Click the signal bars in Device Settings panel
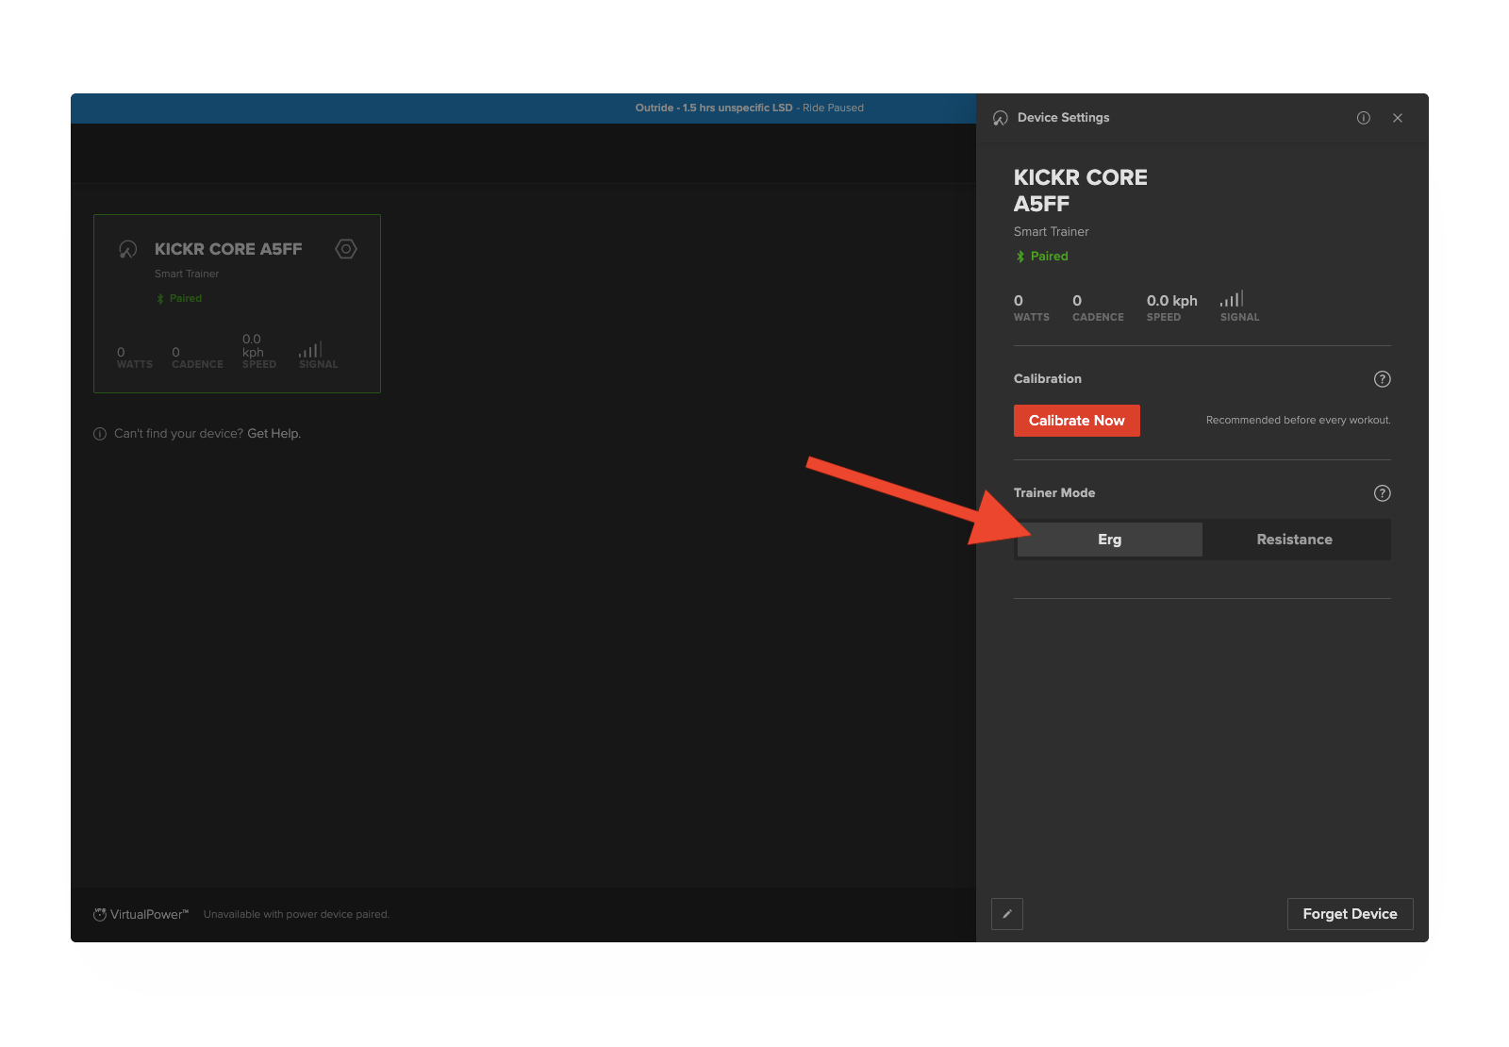1509x1047 pixels. pyautogui.click(x=1232, y=299)
